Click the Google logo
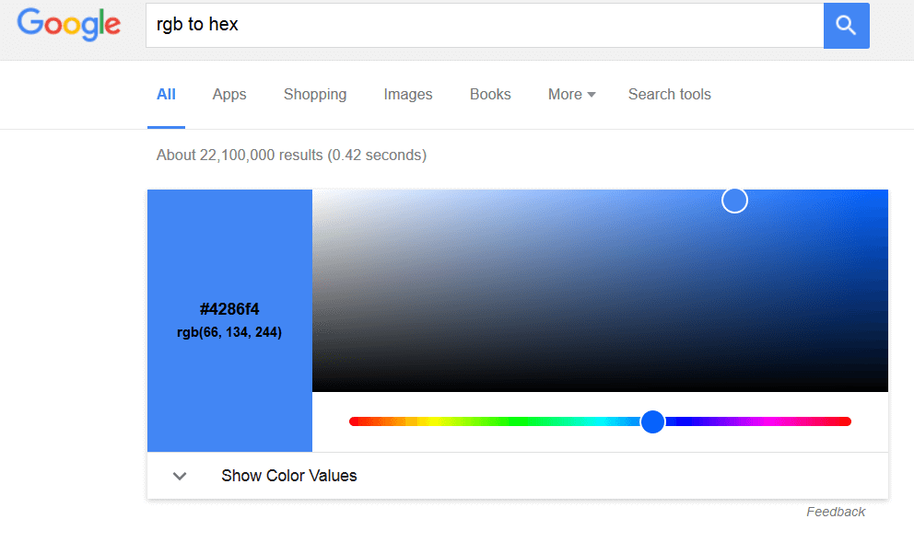 point(68,25)
